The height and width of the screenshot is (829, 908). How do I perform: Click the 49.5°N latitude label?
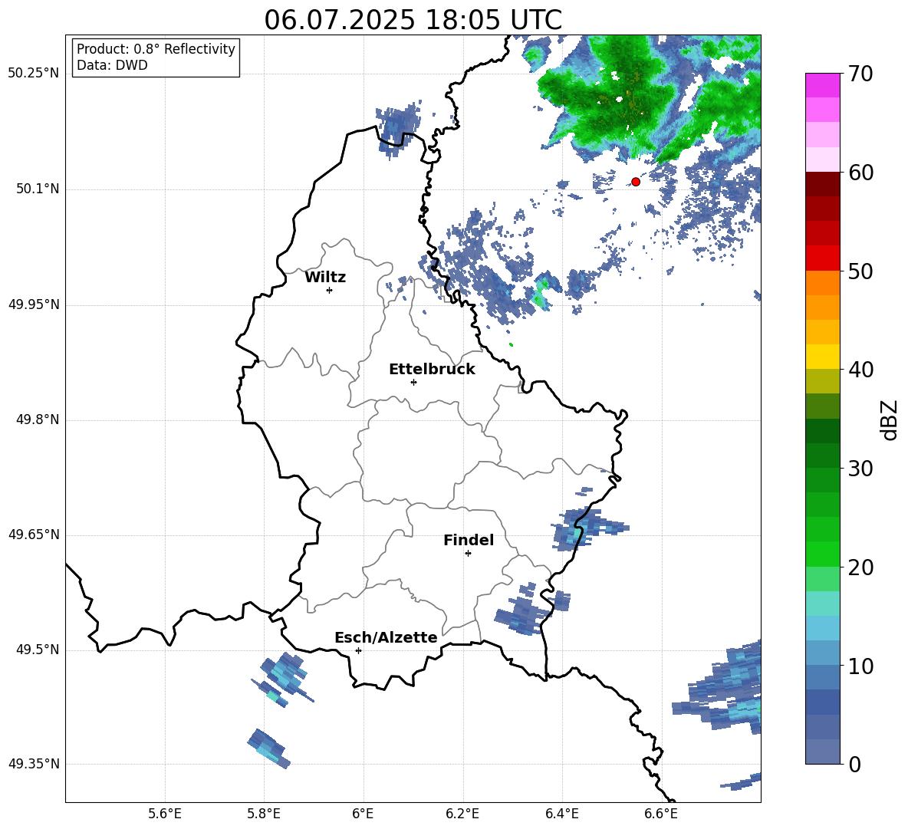(38, 650)
